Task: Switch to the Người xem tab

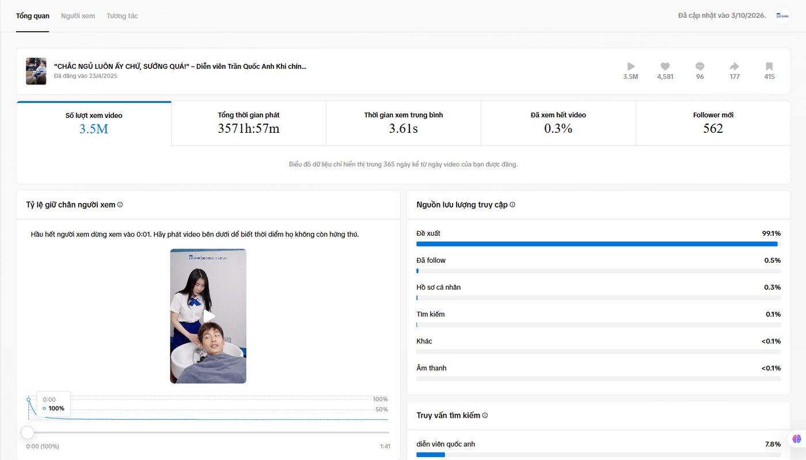Action: click(x=78, y=16)
